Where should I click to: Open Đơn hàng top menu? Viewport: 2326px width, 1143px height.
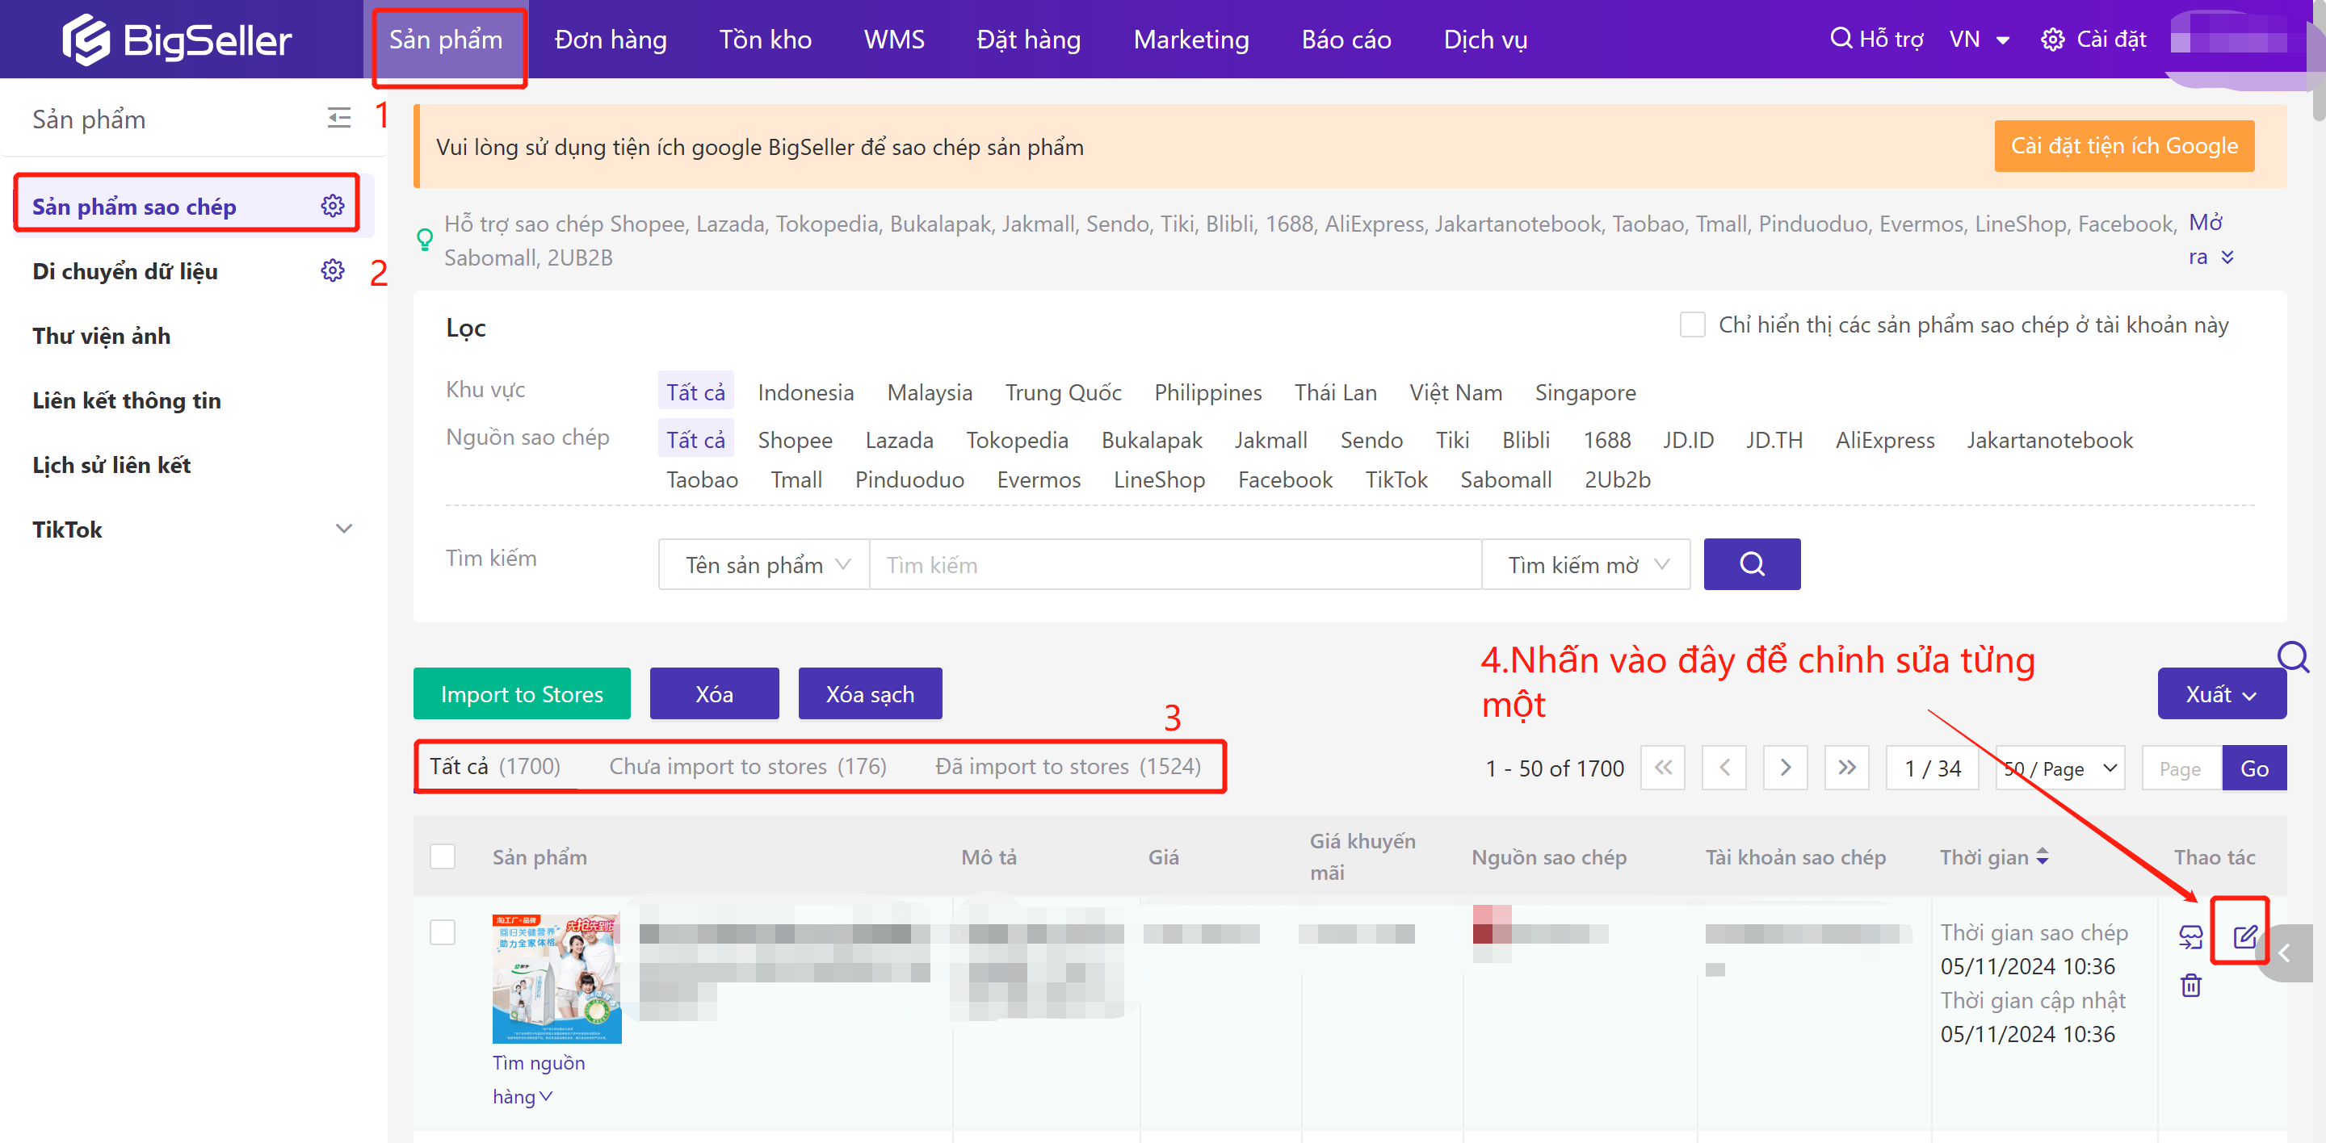[x=611, y=40]
